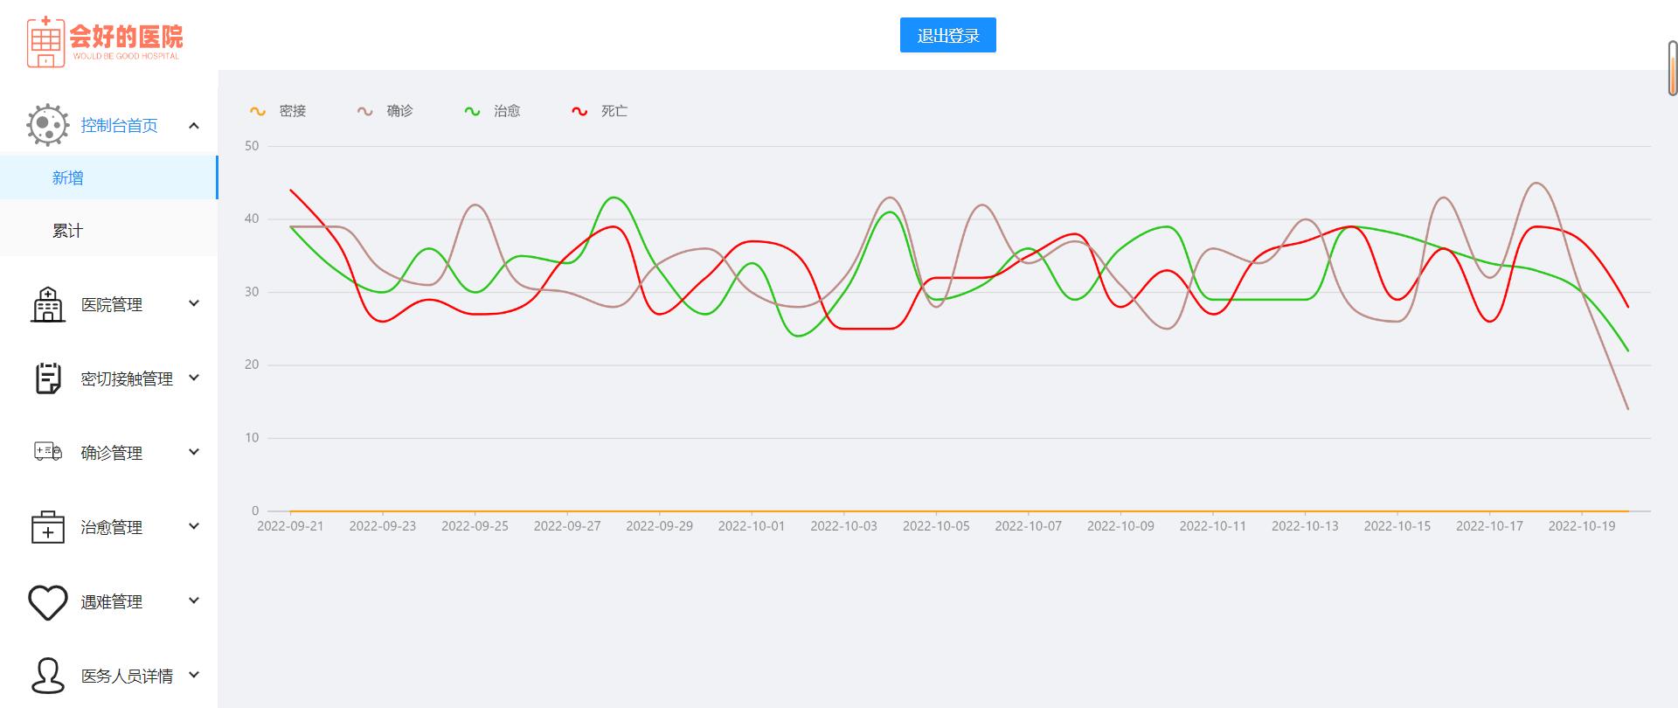Click the clipboard icon for 密切接触管理
Image resolution: width=1678 pixels, height=708 pixels.
tap(47, 378)
